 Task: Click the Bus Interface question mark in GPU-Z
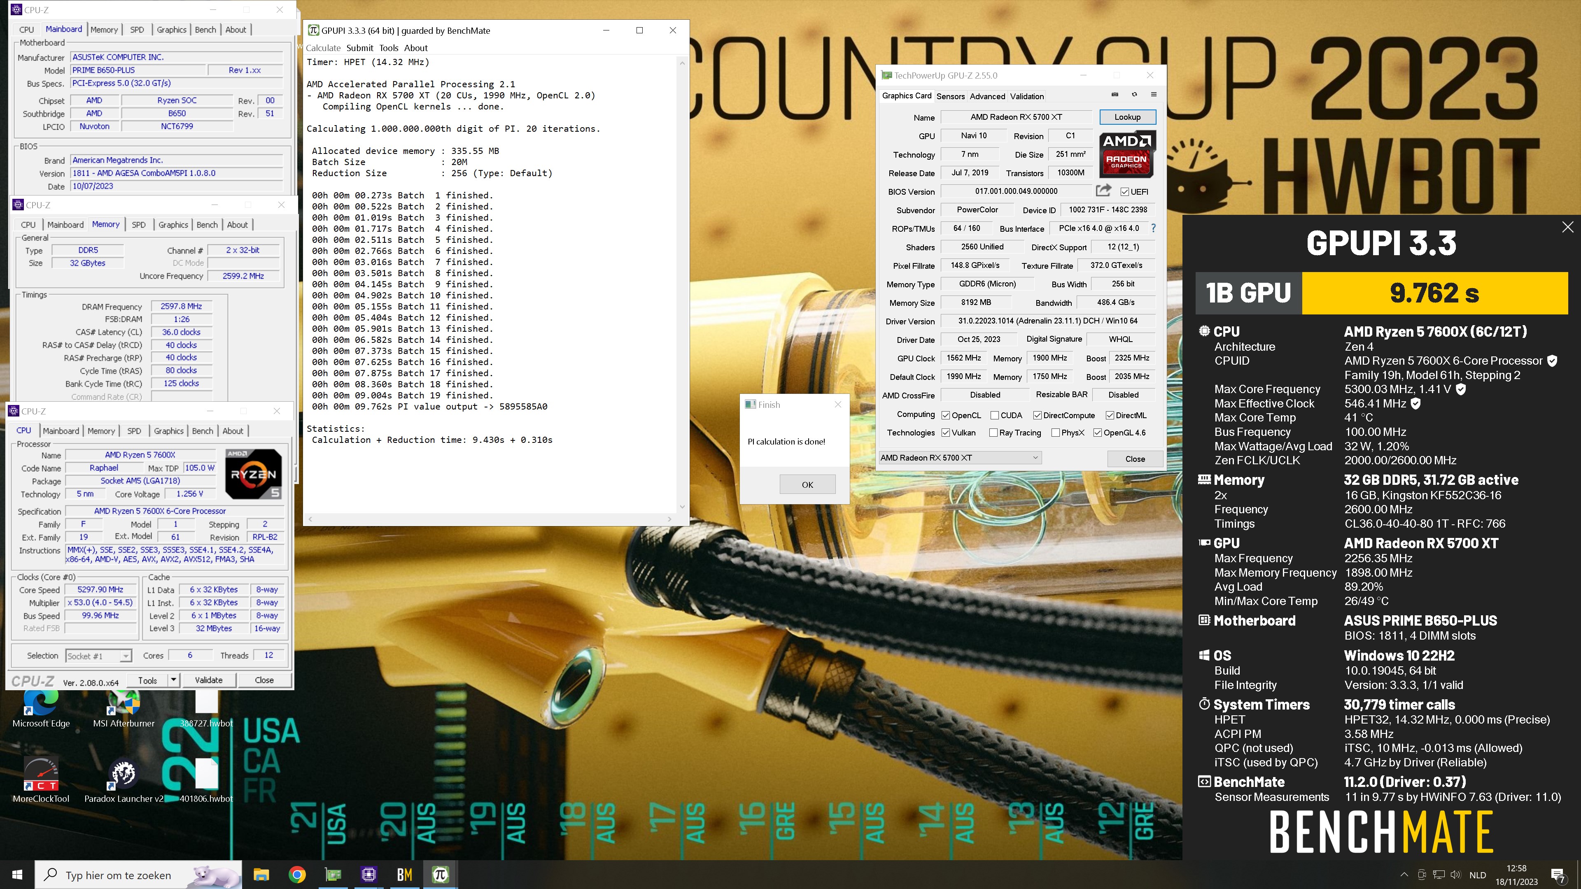click(1153, 228)
